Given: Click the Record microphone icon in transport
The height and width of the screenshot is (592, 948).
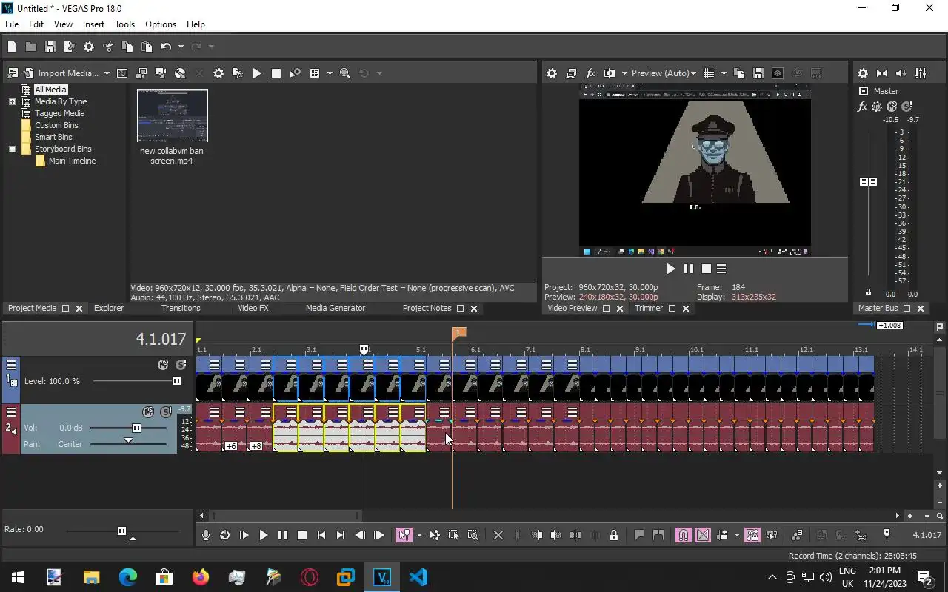Looking at the screenshot, I should coord(206,535).
